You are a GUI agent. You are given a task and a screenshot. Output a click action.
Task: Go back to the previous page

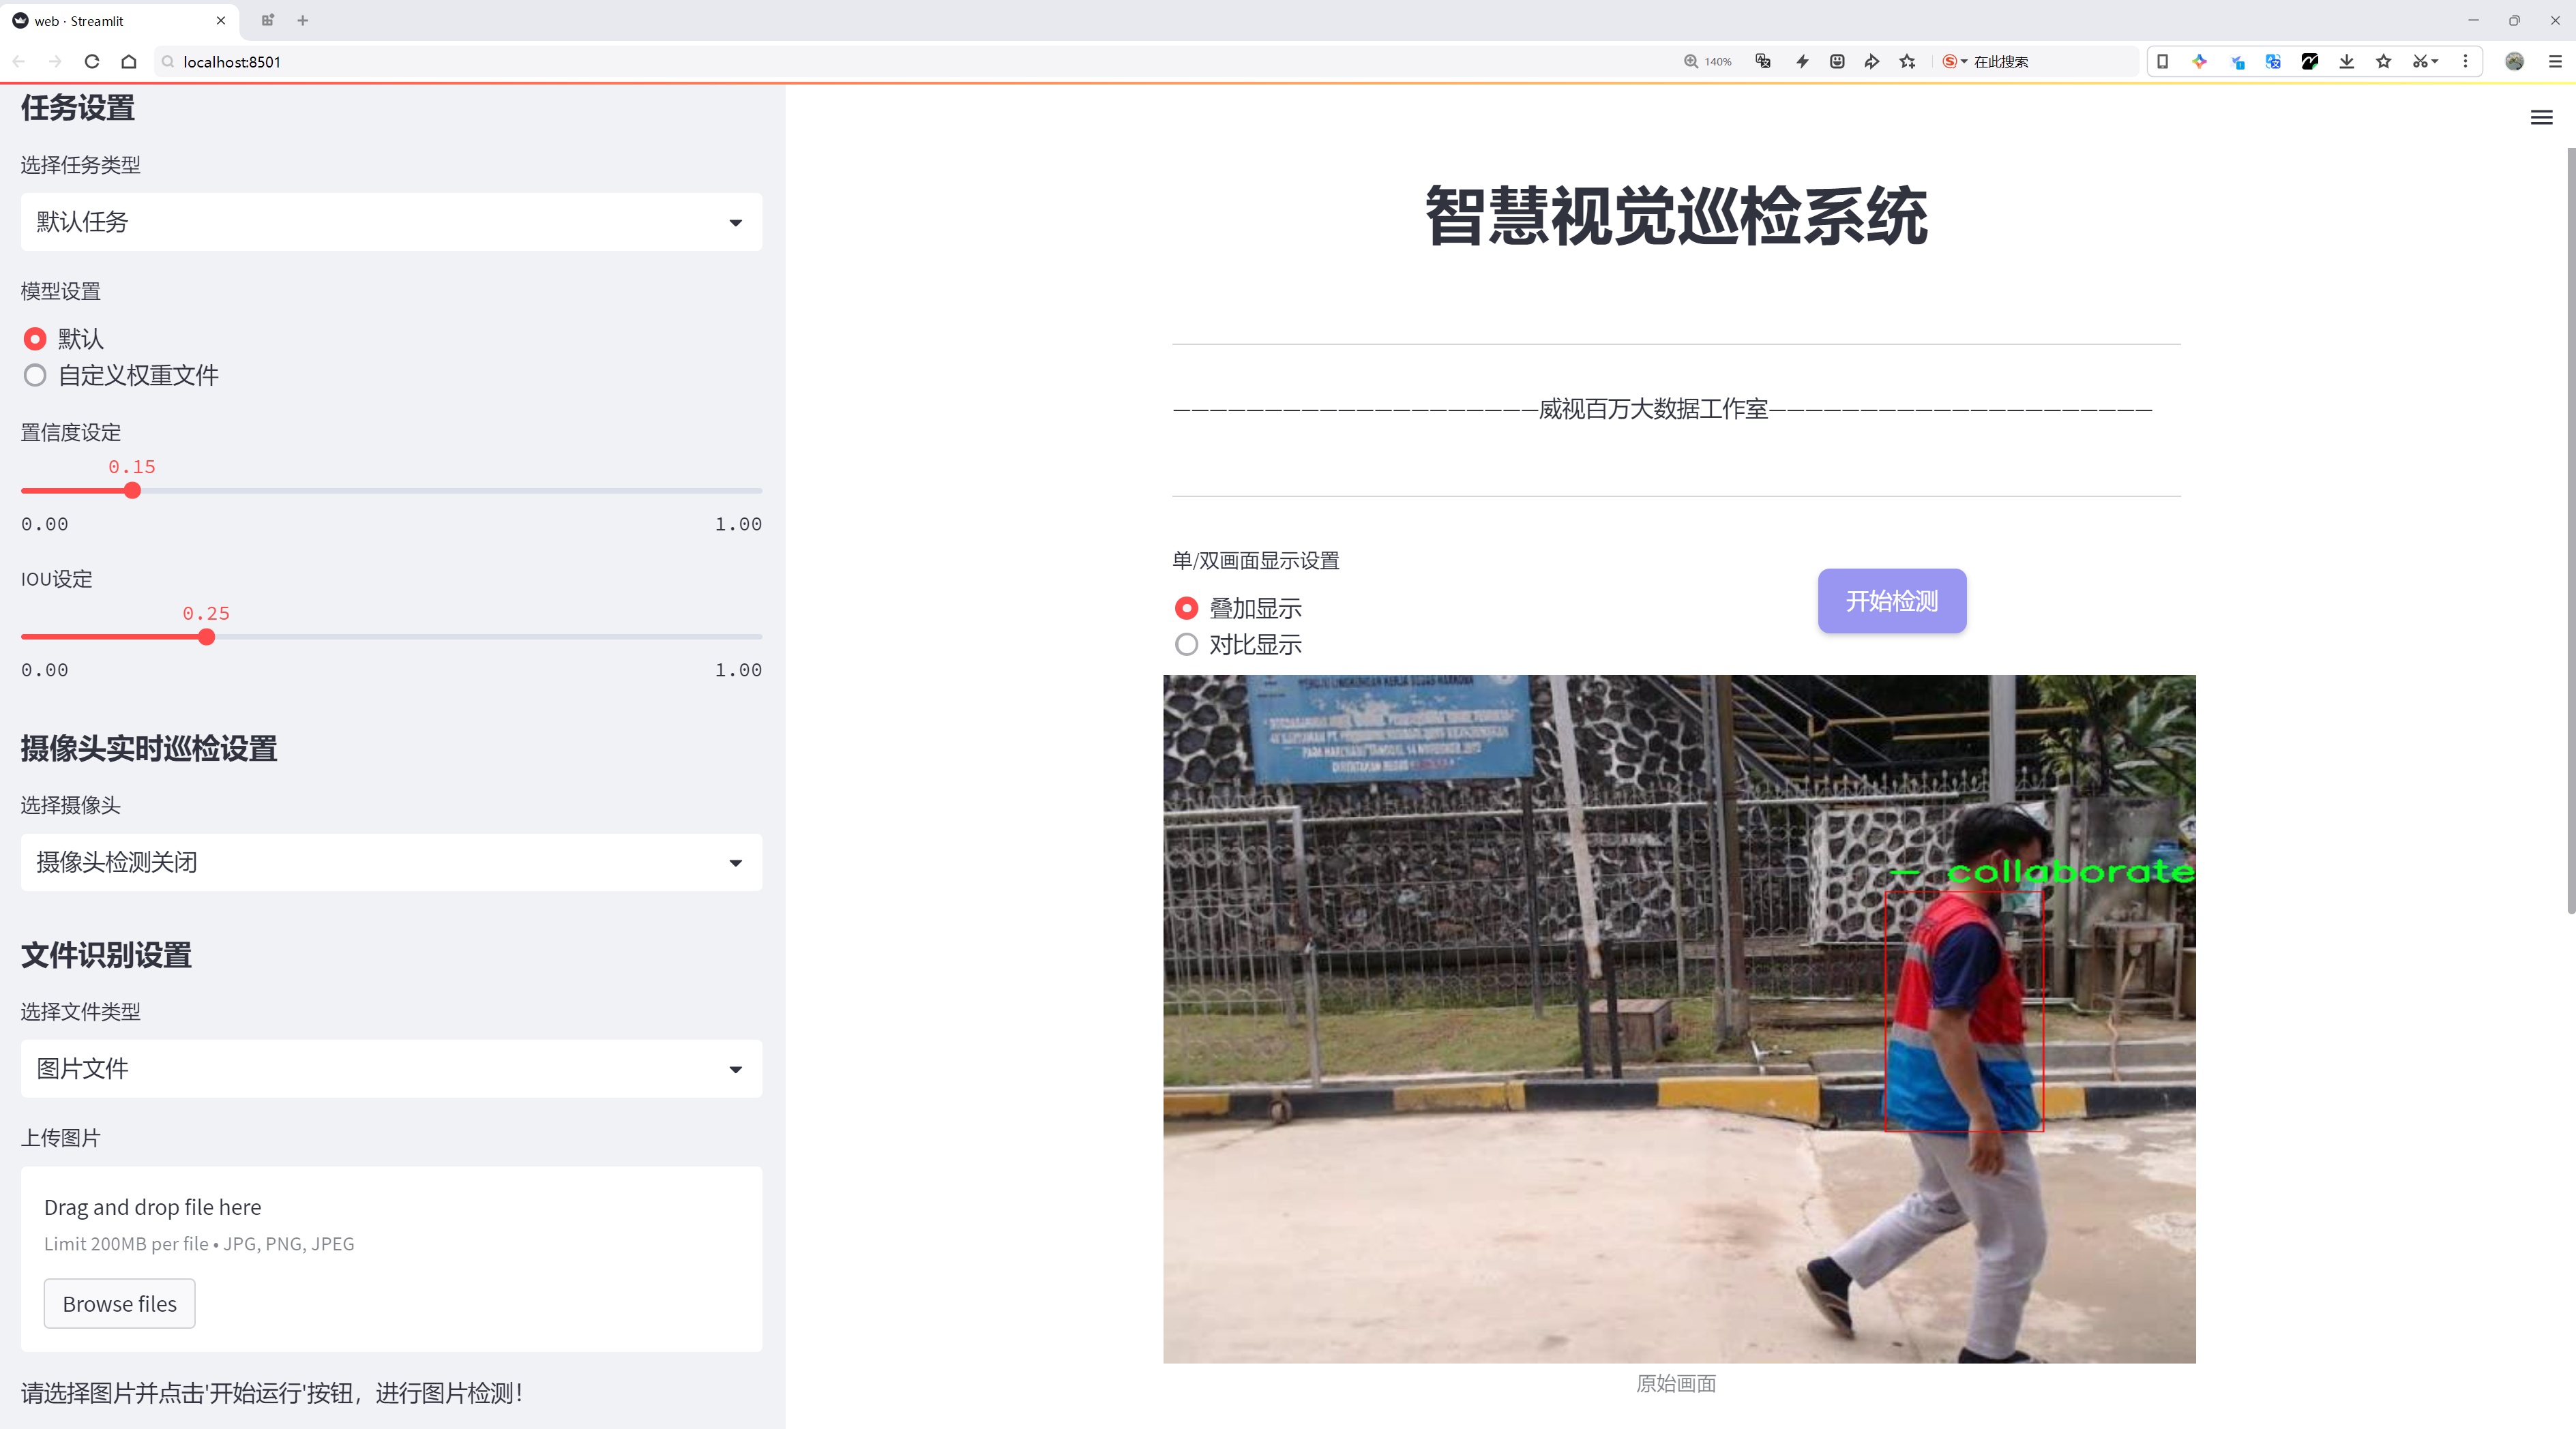tap(19, 62)
